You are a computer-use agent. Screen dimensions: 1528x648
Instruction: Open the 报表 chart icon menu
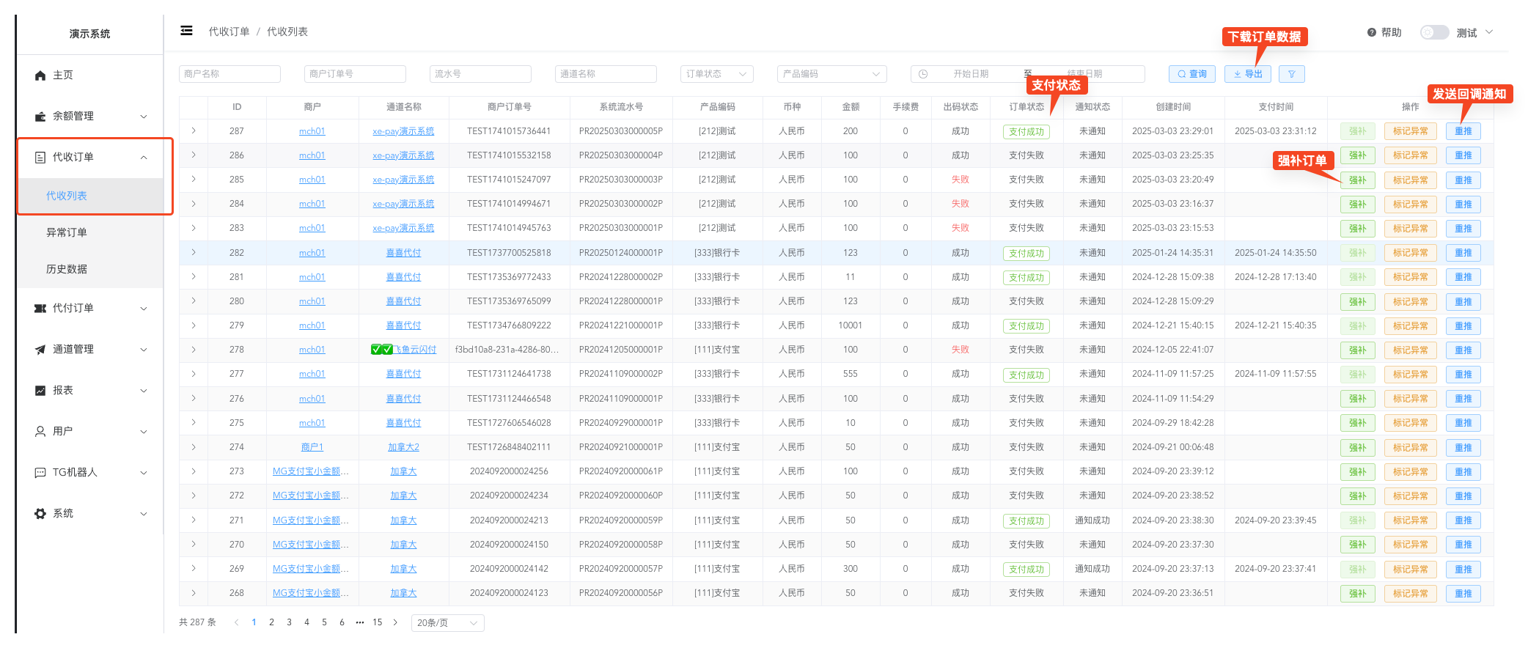(x=40, y=391)
